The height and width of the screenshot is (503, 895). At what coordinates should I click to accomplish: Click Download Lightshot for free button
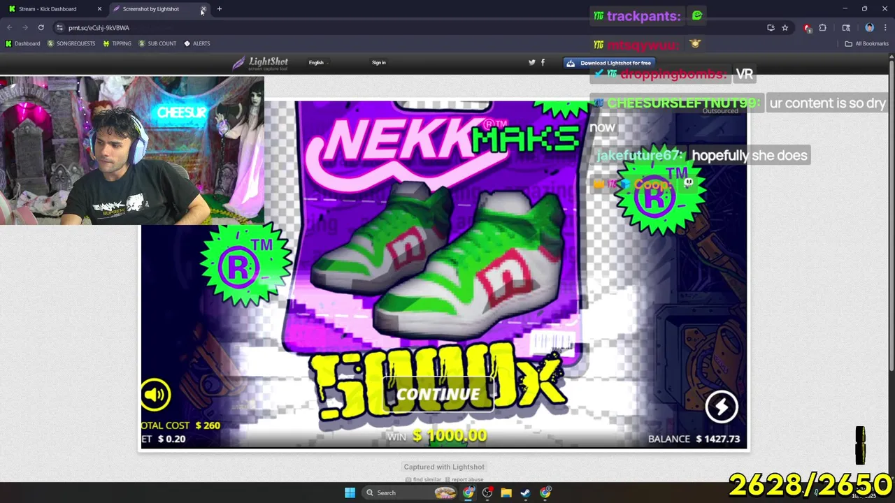609,63
